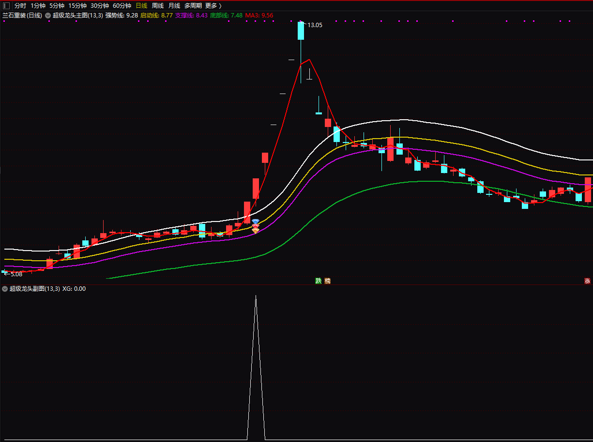
Task: Switch to 月线 monthly chart
Action: tap(174, 6)
